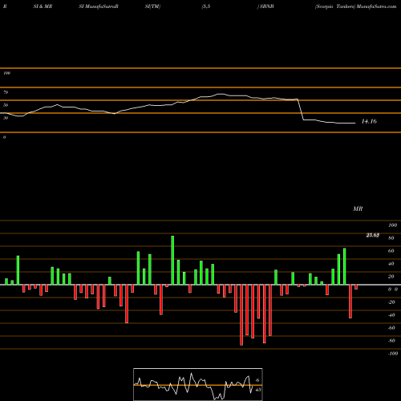
Task: Click the MR axis label 40
Action: [x=391, y=264]
